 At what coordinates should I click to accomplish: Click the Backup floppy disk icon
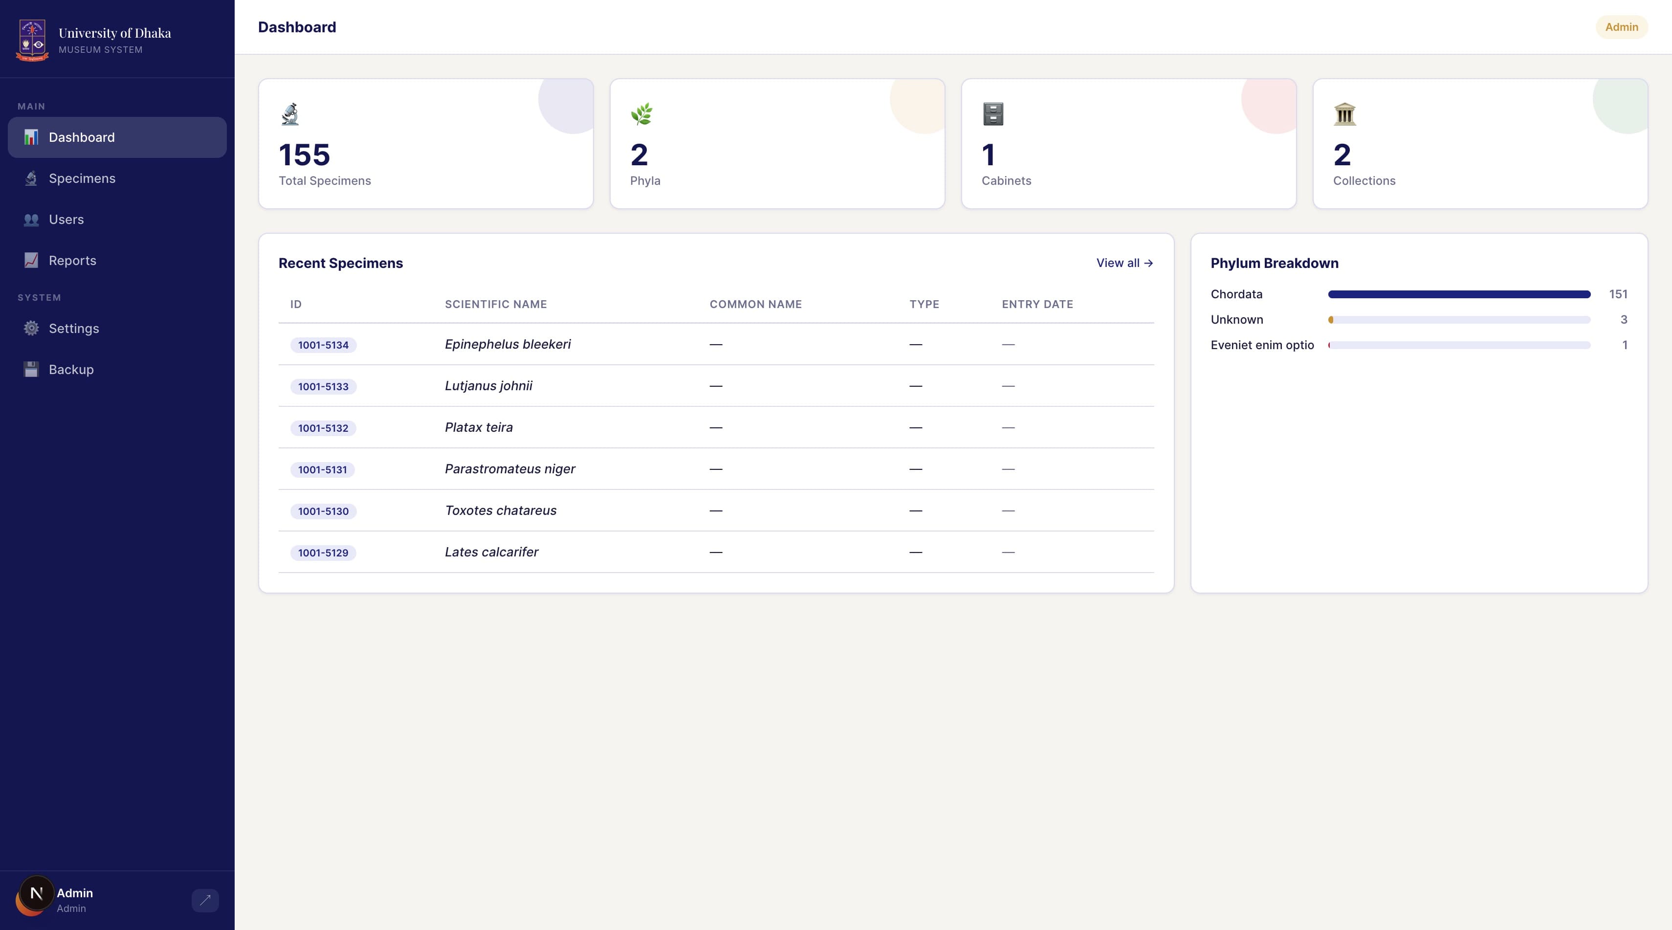[31, 369]
